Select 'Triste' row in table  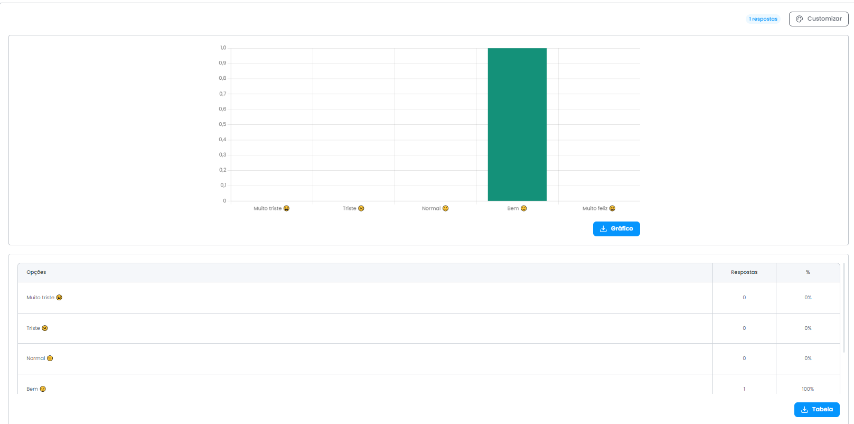(429, 328)
